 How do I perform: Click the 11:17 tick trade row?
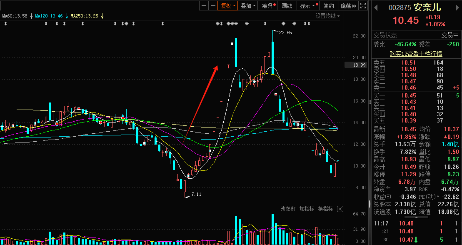416,223
